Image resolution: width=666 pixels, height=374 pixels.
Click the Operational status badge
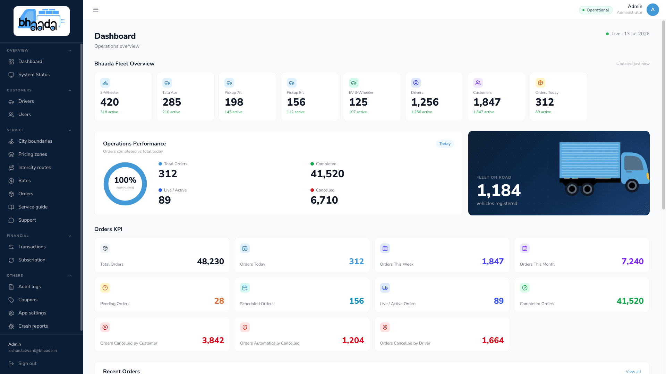pos(596,10)
